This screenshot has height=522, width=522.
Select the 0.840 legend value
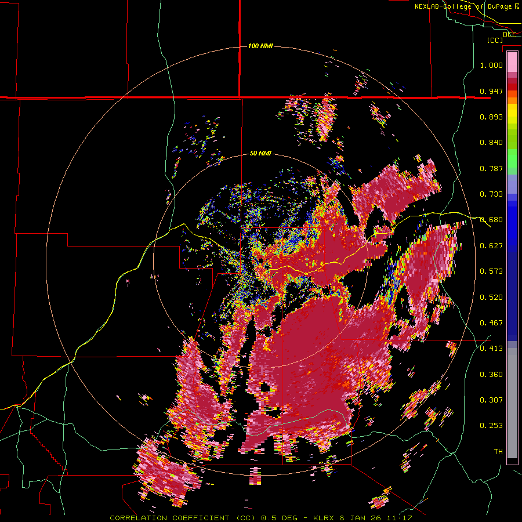pyautogui.click(x=491, y=143)
